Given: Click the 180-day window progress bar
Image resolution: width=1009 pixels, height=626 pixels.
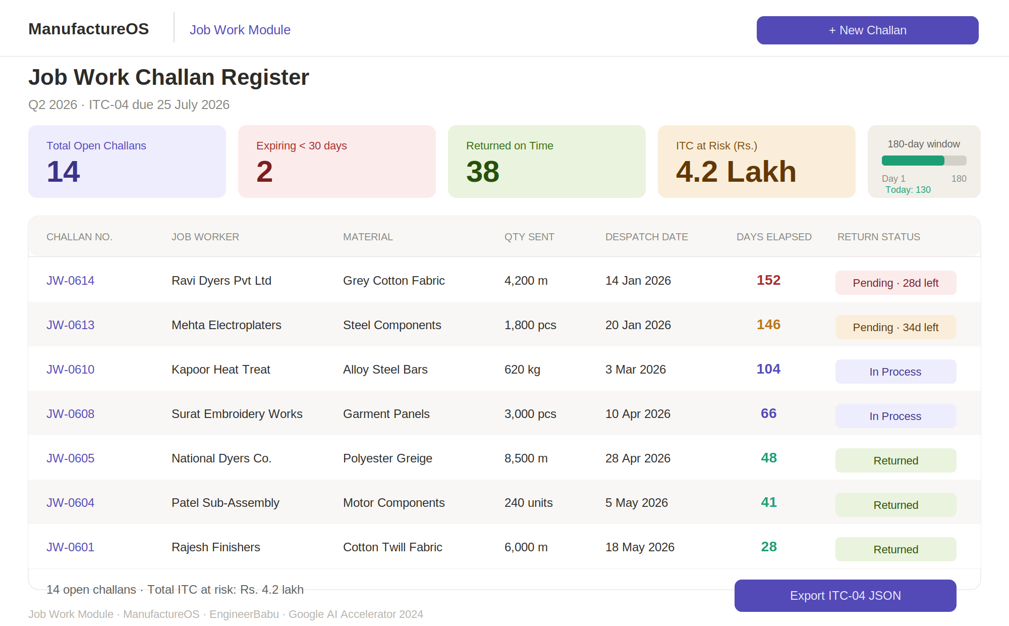Looking at the screenshot, I should (x=924, y=161).
